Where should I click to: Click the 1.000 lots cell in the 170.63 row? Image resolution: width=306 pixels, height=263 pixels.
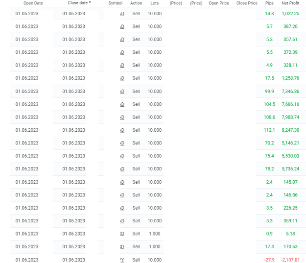click(x=155, y=247)
